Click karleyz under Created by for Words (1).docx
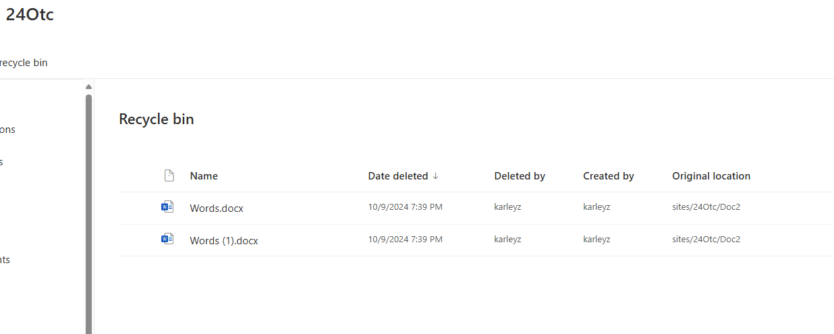Viewport: 834px width, 334px height. pyautogui.click(x=596, y=239)
